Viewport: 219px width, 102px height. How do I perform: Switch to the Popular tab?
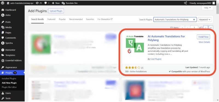[x=62, y=19]
